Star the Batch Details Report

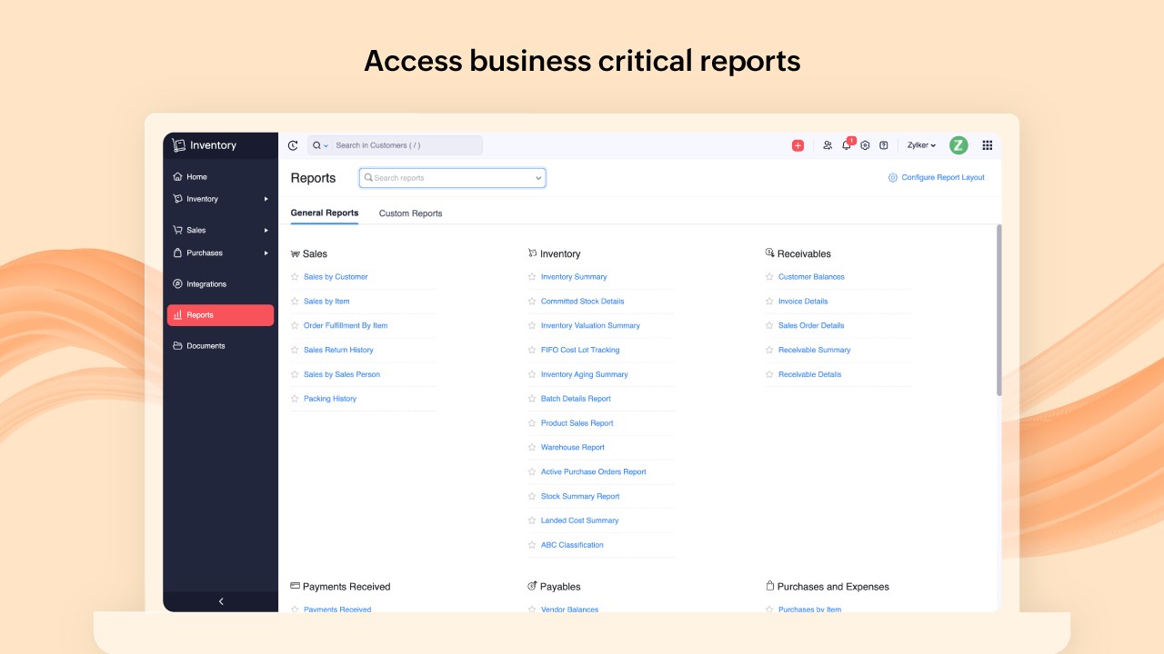tap(532, 399)
